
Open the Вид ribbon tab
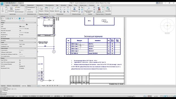pos(57,5)
